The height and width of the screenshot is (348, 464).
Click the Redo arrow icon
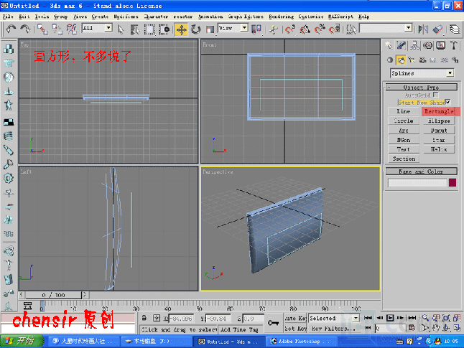tap(25, 29)
